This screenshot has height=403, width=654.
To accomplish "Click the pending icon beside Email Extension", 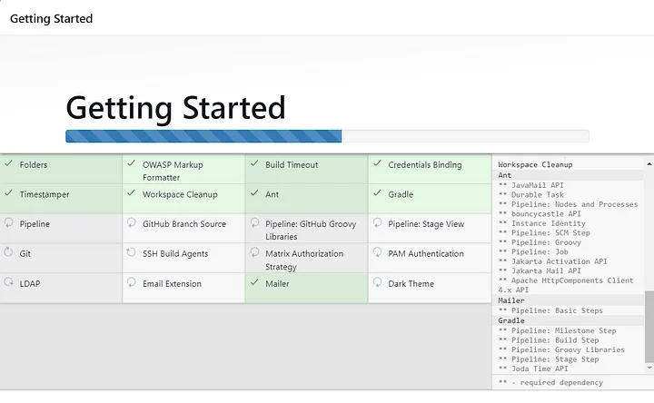I will point(132,282).
